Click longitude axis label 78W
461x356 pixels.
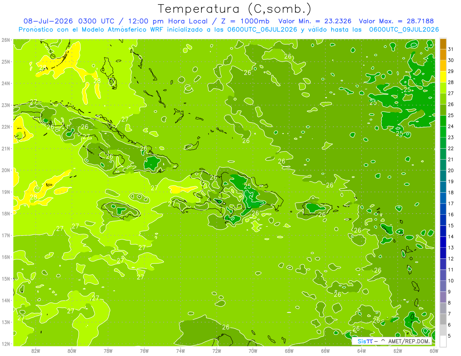pos(108,351)
